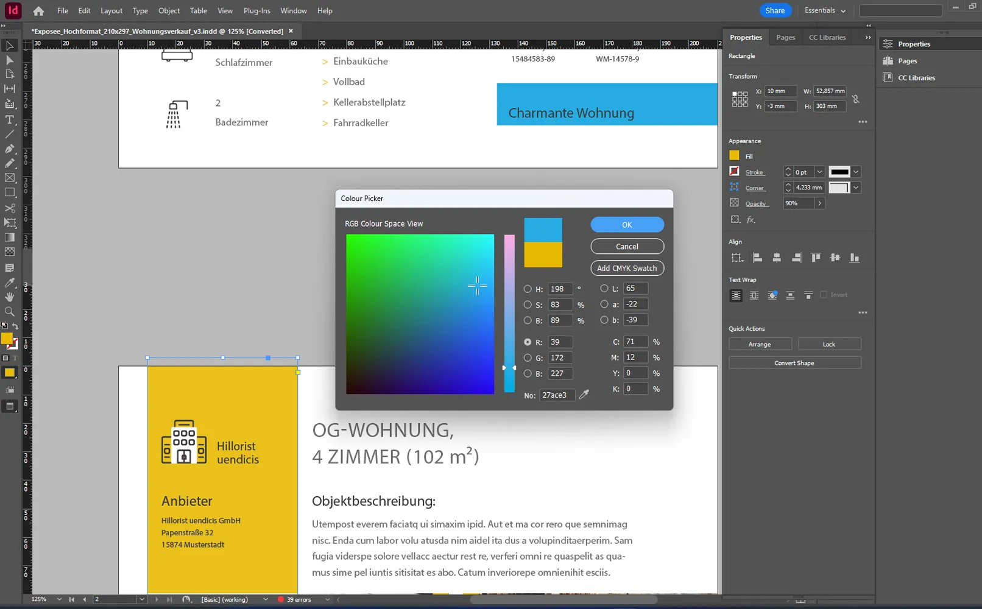Open the stroke style dropdown

tap(856, 172)
